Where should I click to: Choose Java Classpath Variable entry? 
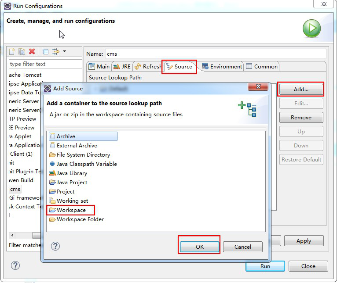(86, 164)
